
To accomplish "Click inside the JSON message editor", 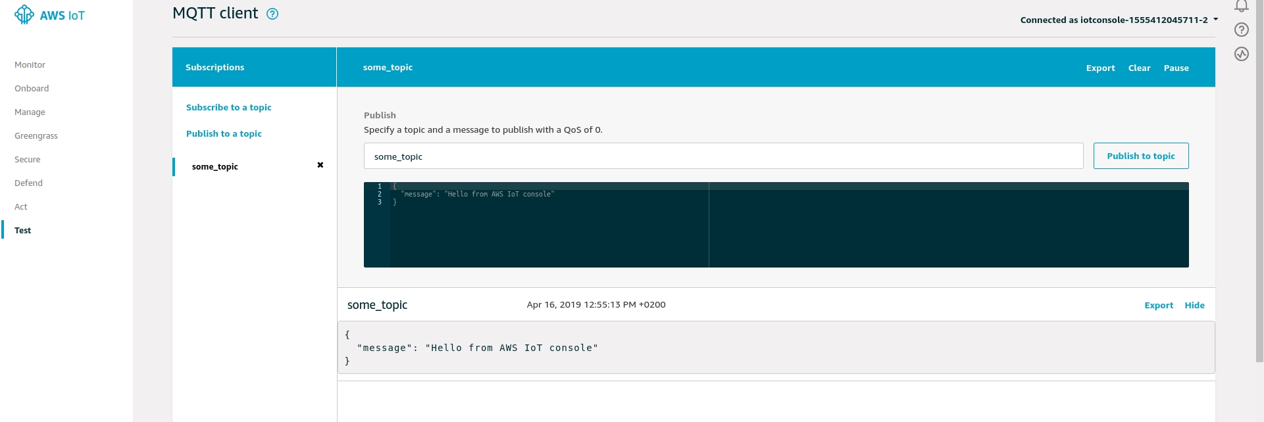I will coord(776,225).
